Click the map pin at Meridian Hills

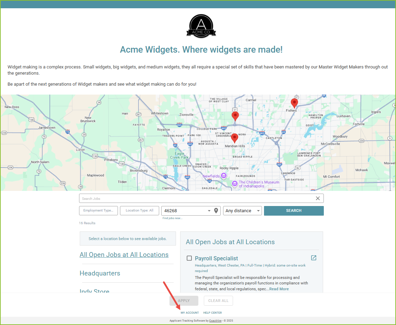coord(235,138)
